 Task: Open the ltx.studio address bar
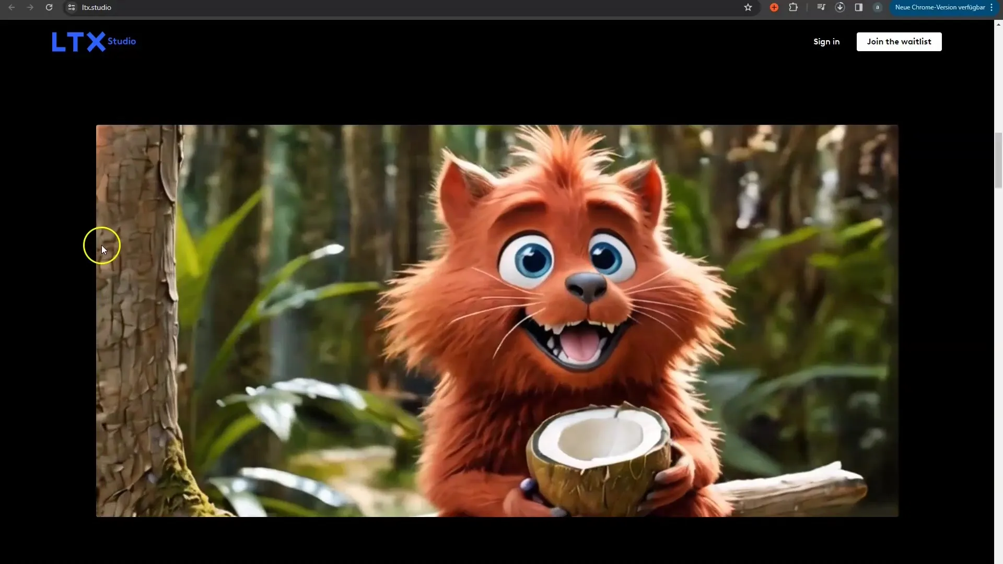click(x=97, y=8)
